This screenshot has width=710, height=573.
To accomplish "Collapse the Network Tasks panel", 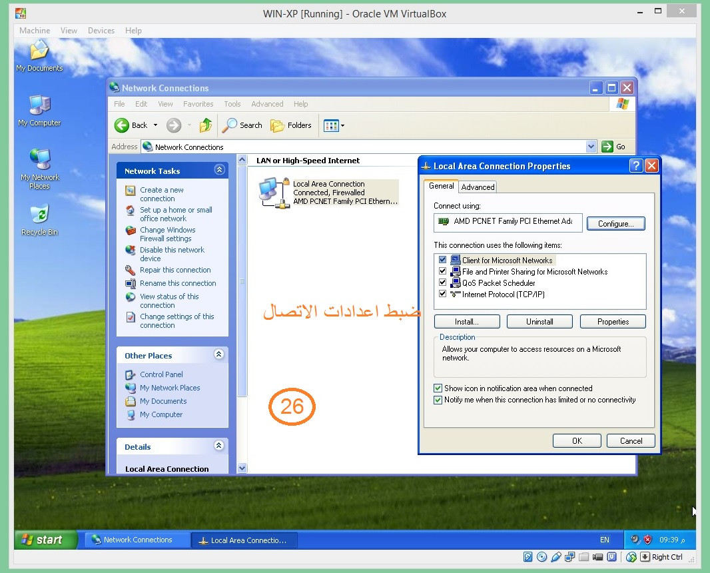I will (x=219, y=171).
